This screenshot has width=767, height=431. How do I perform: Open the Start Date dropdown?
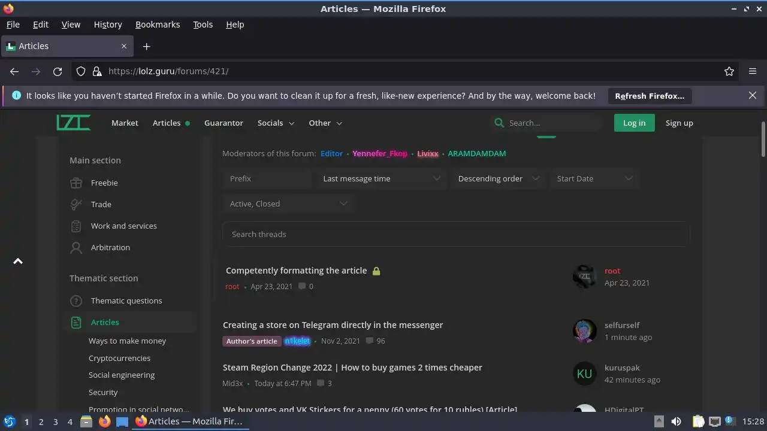click(594, 178)
